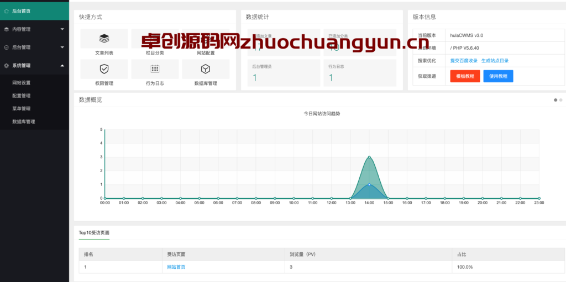Click the 使用教程 blue button

(x=498, y=76)
